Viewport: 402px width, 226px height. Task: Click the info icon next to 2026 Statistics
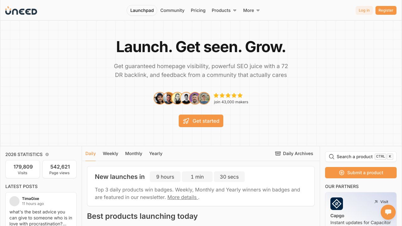[47, 154]
